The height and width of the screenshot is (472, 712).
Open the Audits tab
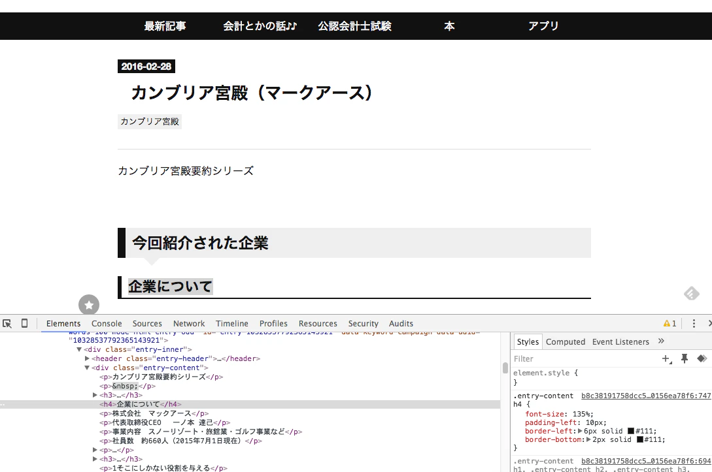click(401, 323)
